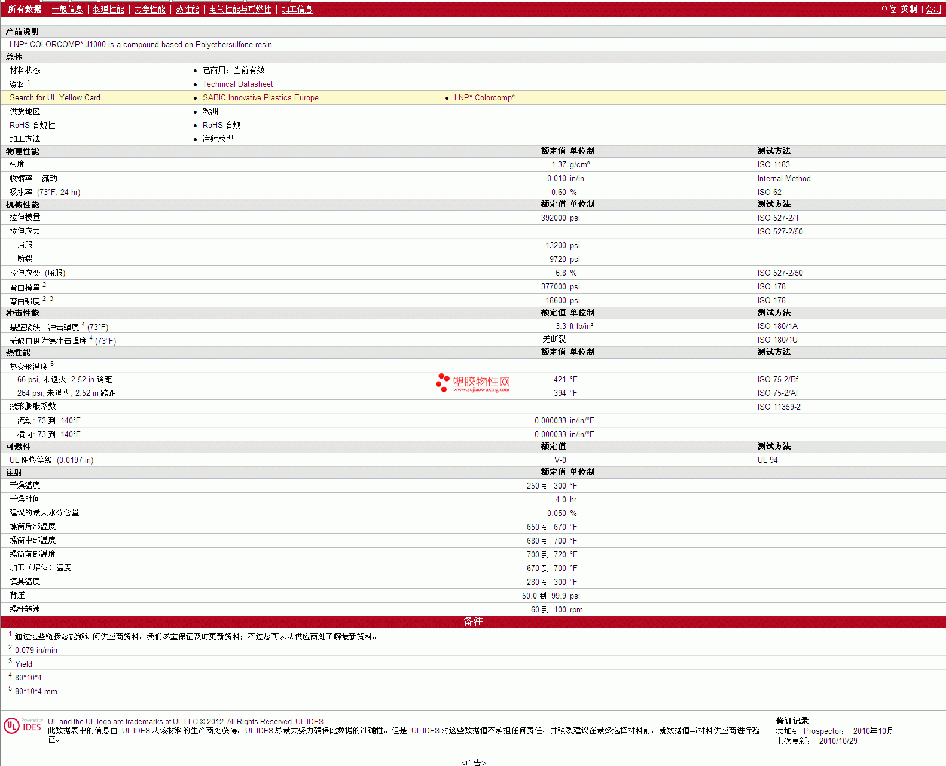The height and width of the screenshot is (766, 946).
Task: Select the 80*10*4 mm footnote
Action: (36, 692)
